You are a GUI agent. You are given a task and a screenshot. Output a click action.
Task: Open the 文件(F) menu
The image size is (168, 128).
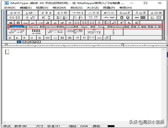(x=10, y=8)
